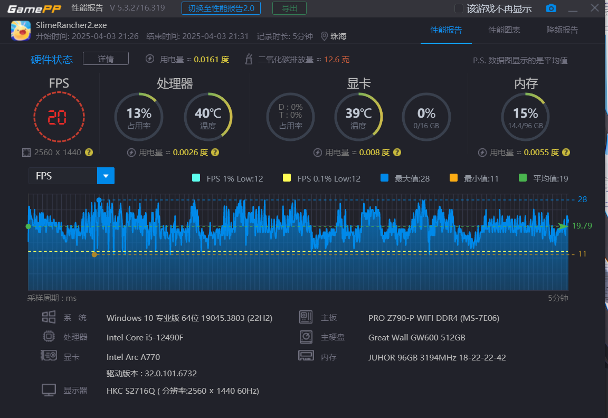608x418 pixels.
Task: Click JUHOR 96GB 3194MHz memory text
Action: (437, 357)
